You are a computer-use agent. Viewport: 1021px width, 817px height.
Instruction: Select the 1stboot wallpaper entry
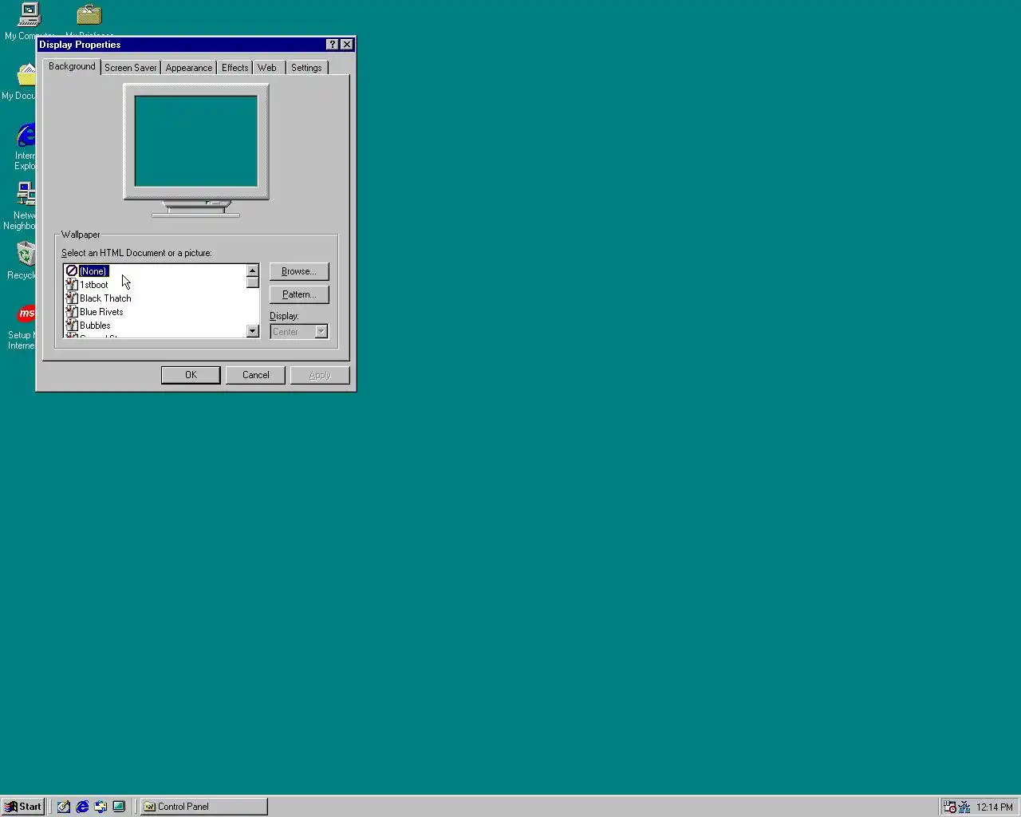[94, 285]
